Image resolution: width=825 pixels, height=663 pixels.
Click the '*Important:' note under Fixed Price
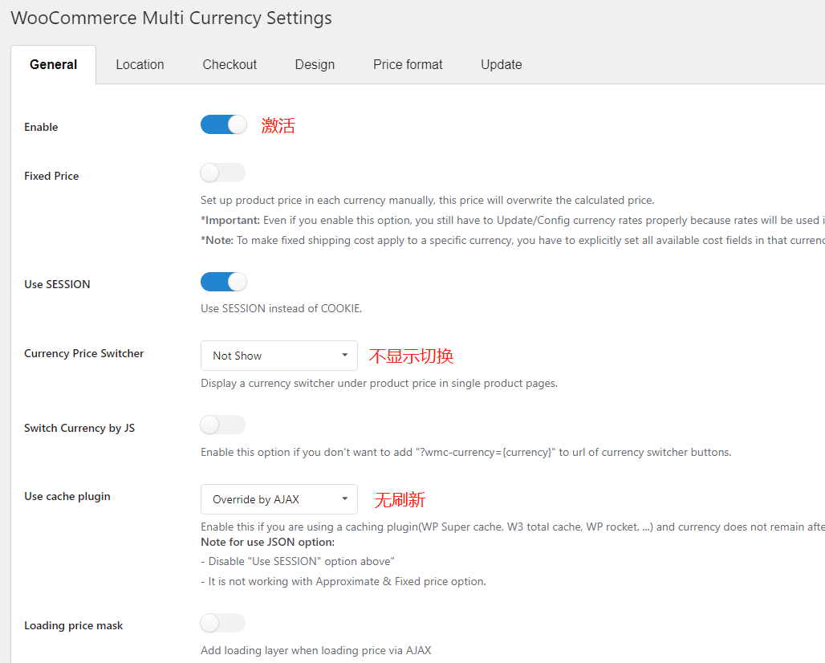coord(513,220)
